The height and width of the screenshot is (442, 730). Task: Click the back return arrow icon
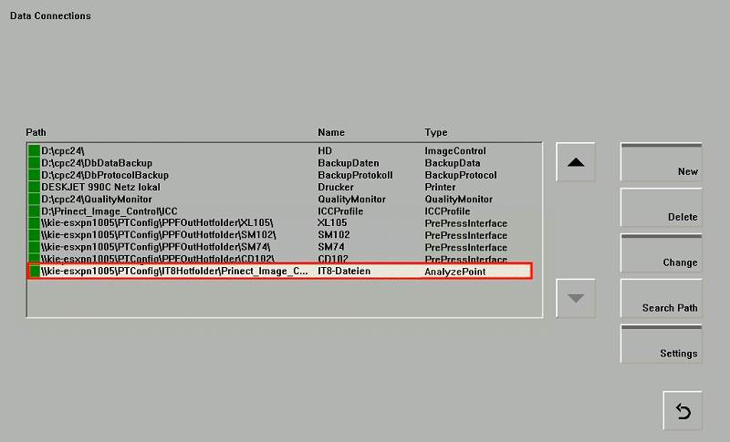pos(683,411)
